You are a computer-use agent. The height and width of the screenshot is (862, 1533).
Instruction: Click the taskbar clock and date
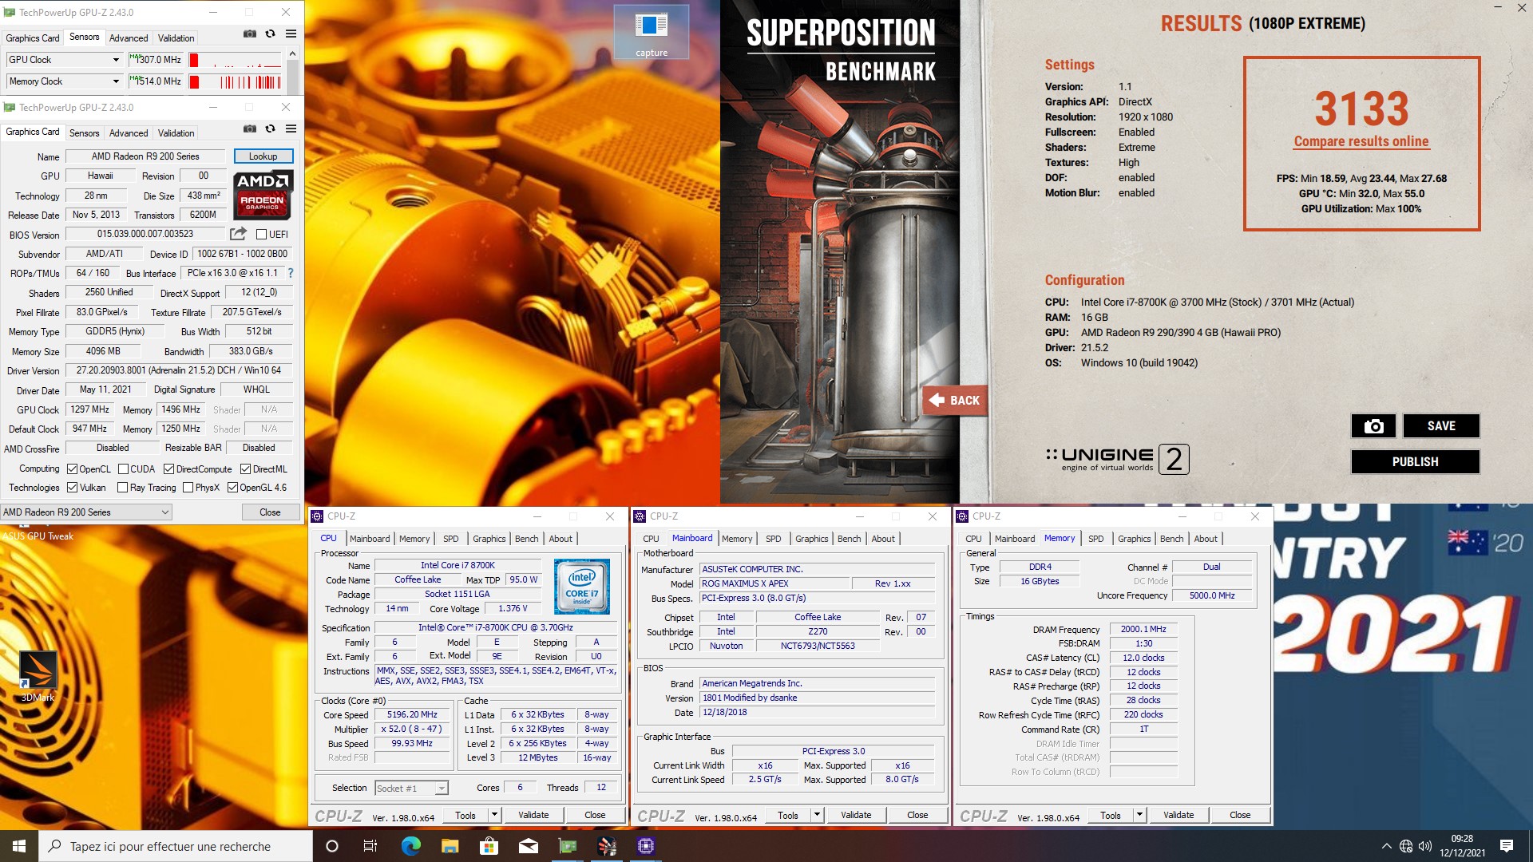1462,846
